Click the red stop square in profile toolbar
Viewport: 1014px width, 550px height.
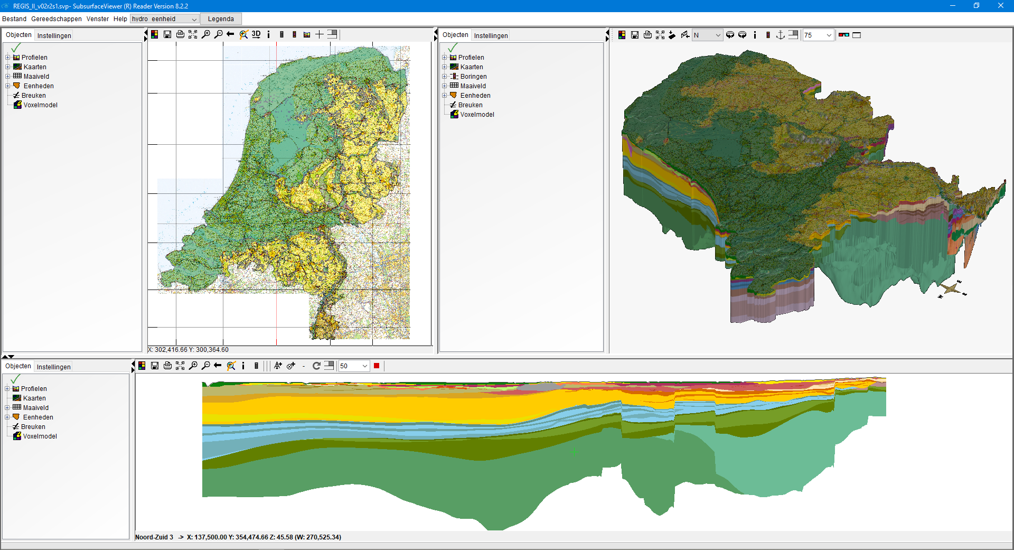[377, 366]
